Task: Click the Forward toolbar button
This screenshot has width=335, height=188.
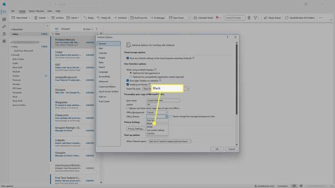Action: [x=120, y=18]
